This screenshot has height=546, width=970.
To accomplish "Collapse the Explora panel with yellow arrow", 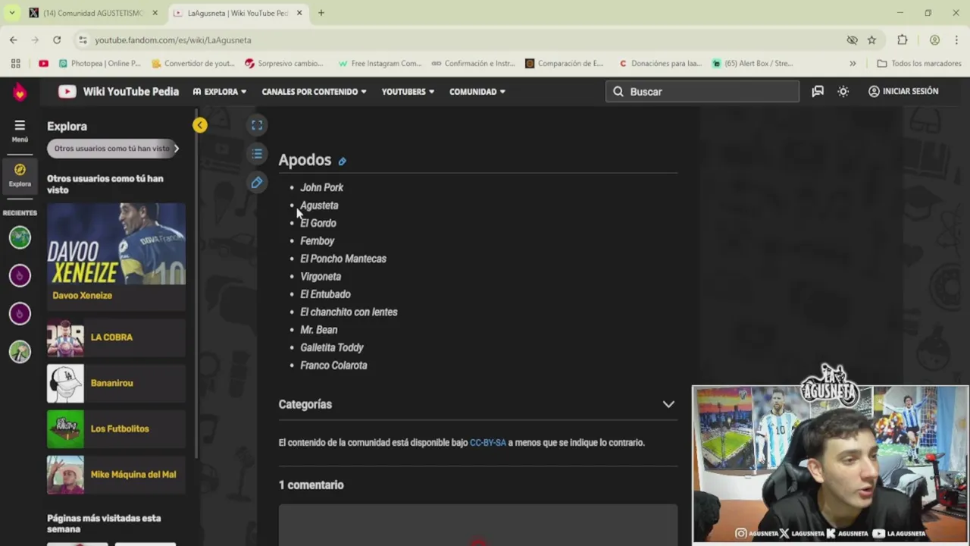I will coord(200,125).
